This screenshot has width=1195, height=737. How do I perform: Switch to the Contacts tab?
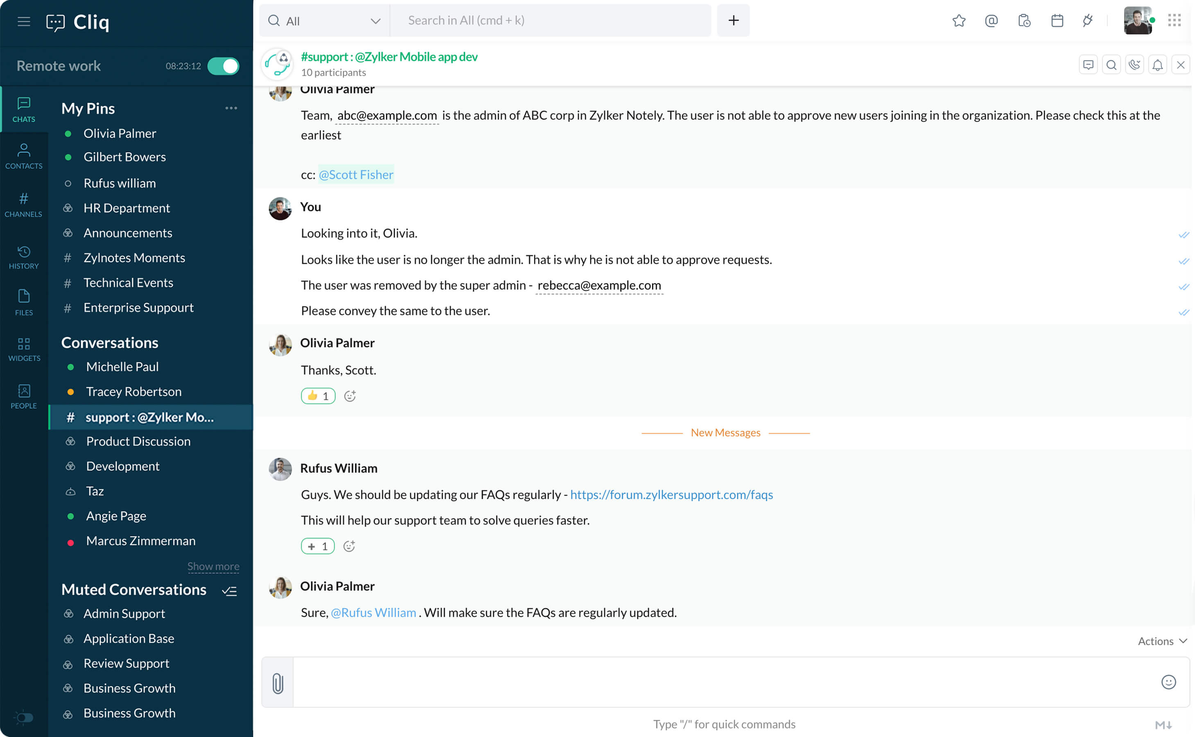click(x=24, y=156)
